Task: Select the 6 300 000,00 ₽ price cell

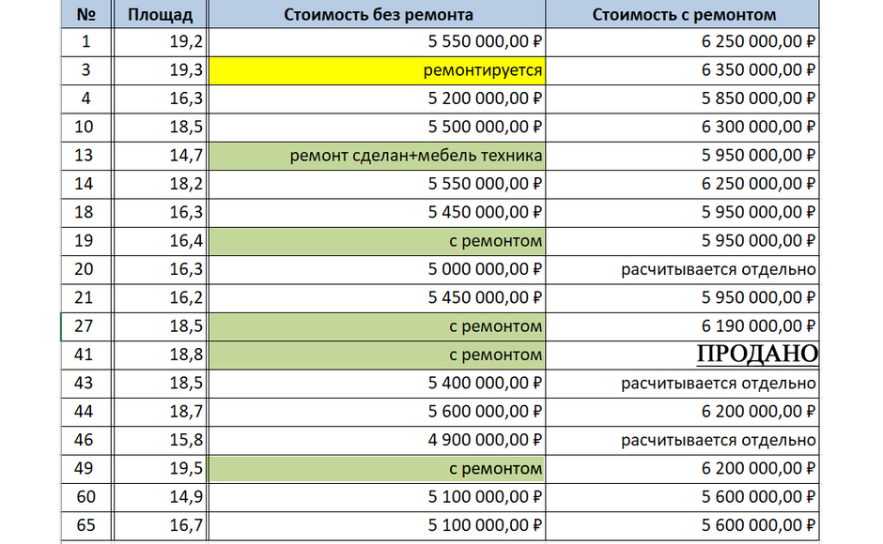Action: [683, 127]
